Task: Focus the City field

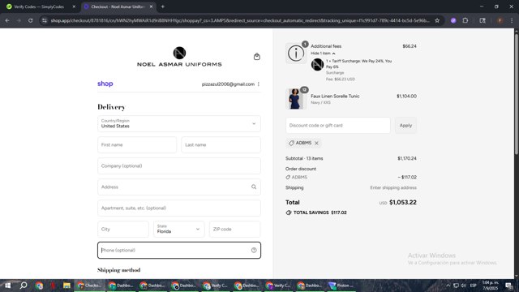Action: [123, 229]
